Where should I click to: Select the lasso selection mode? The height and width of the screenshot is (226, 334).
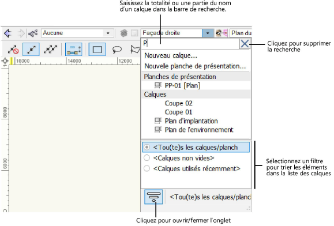[x=117, y=50]
